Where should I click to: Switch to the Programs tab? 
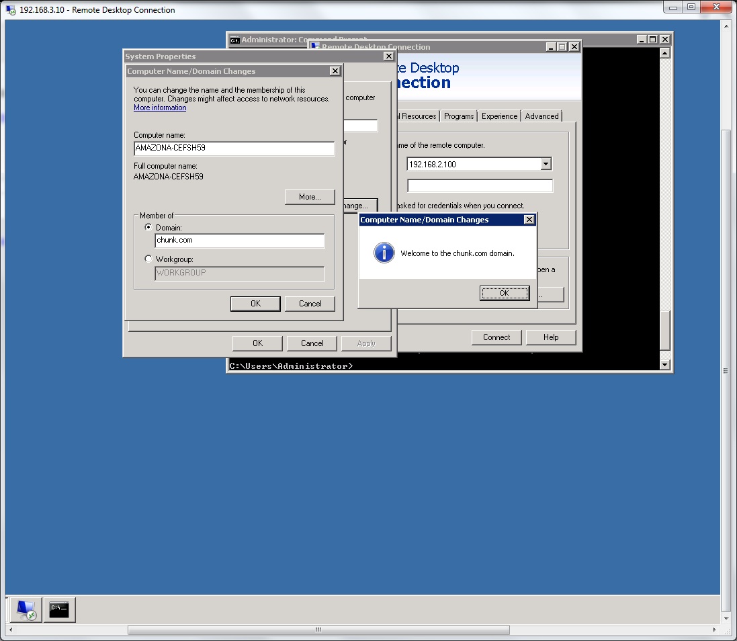pyautogui.click(x=459, y=116)
